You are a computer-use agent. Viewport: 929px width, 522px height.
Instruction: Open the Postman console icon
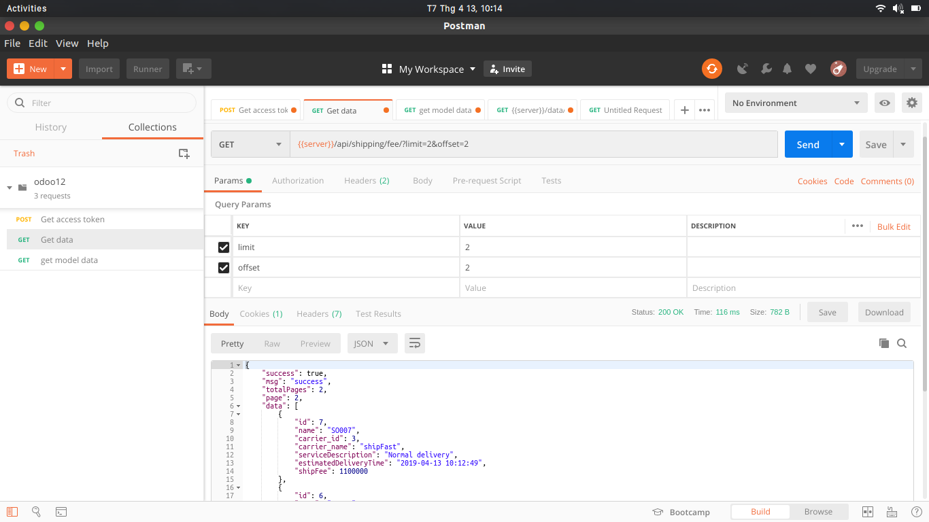point(61,512)
